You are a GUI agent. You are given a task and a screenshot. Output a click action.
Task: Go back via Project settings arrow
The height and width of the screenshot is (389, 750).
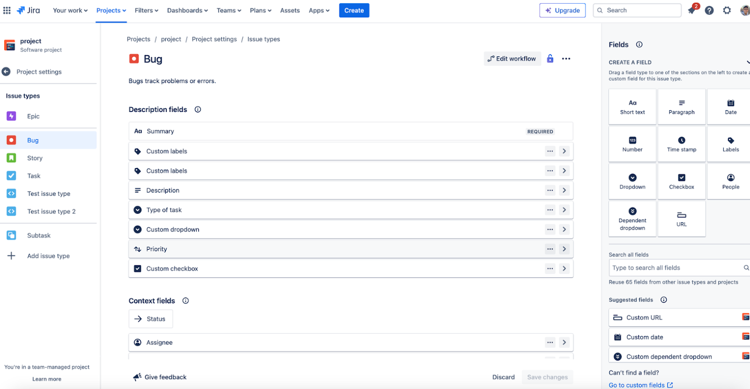tap(6, 72)
